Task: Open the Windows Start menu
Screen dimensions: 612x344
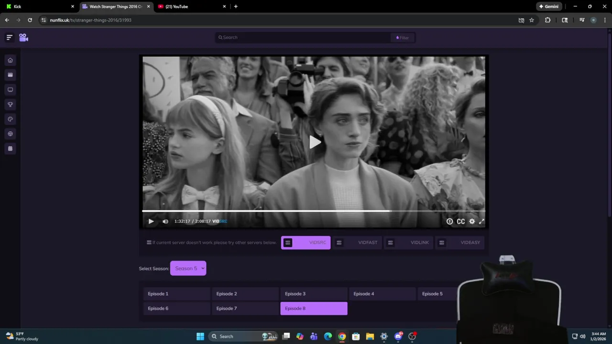Action: (200, 336)
